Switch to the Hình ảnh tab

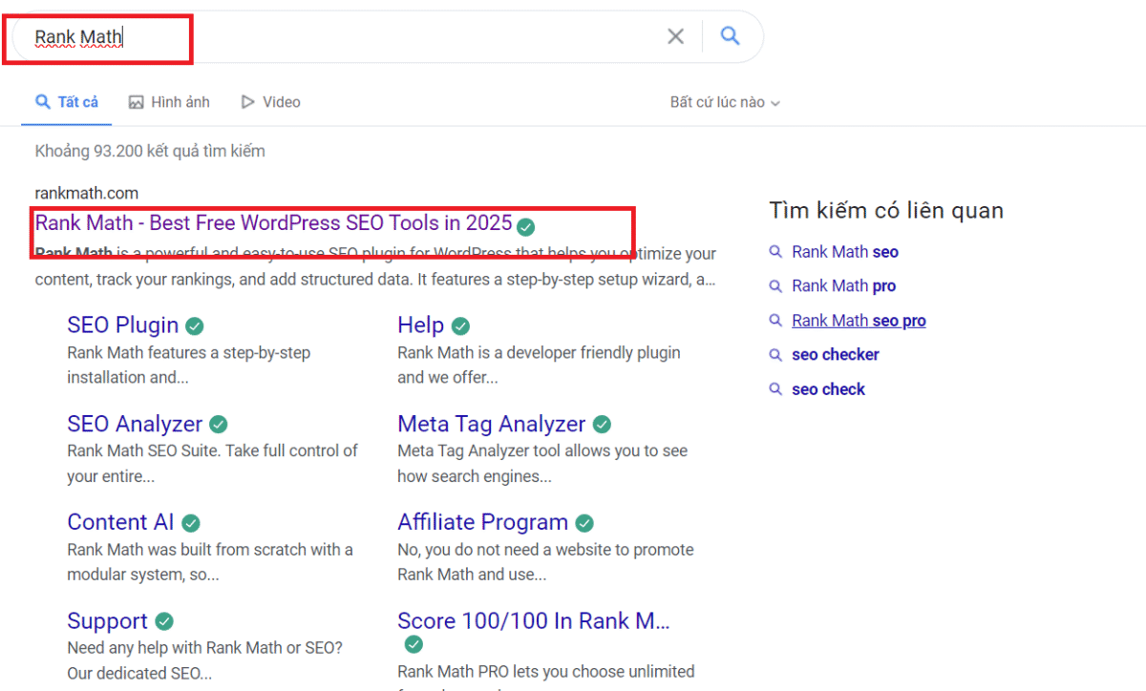[169, 102]
